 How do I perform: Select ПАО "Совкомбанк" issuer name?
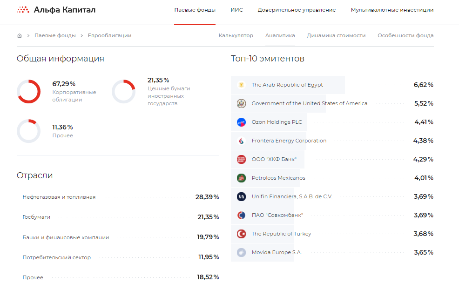[277, 215]
